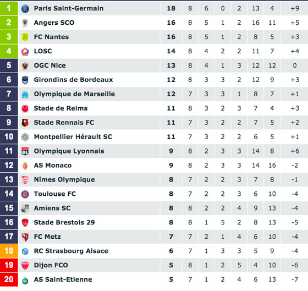Click the Stade Rennais FC crest
Image resolution: width=308 pixels, height=291 pixels.
pos(25,123)
